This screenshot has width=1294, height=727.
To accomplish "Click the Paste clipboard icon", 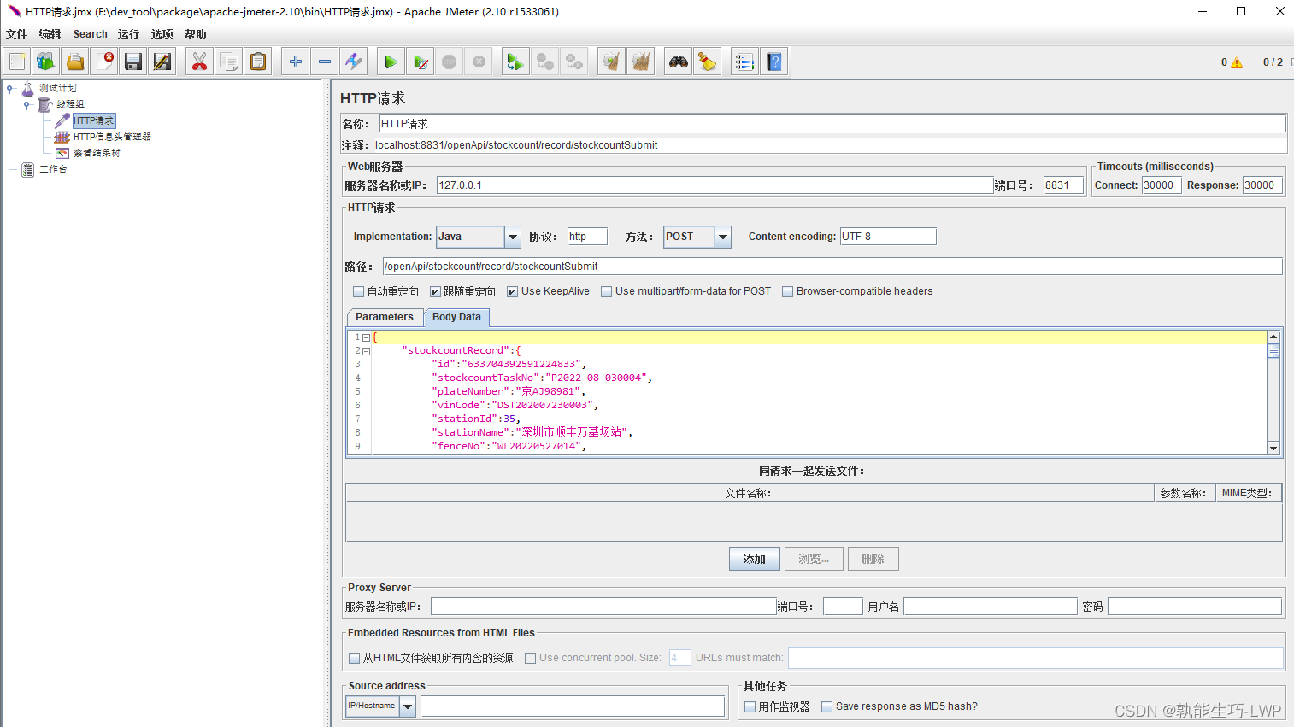I will [x=258, y=62].
